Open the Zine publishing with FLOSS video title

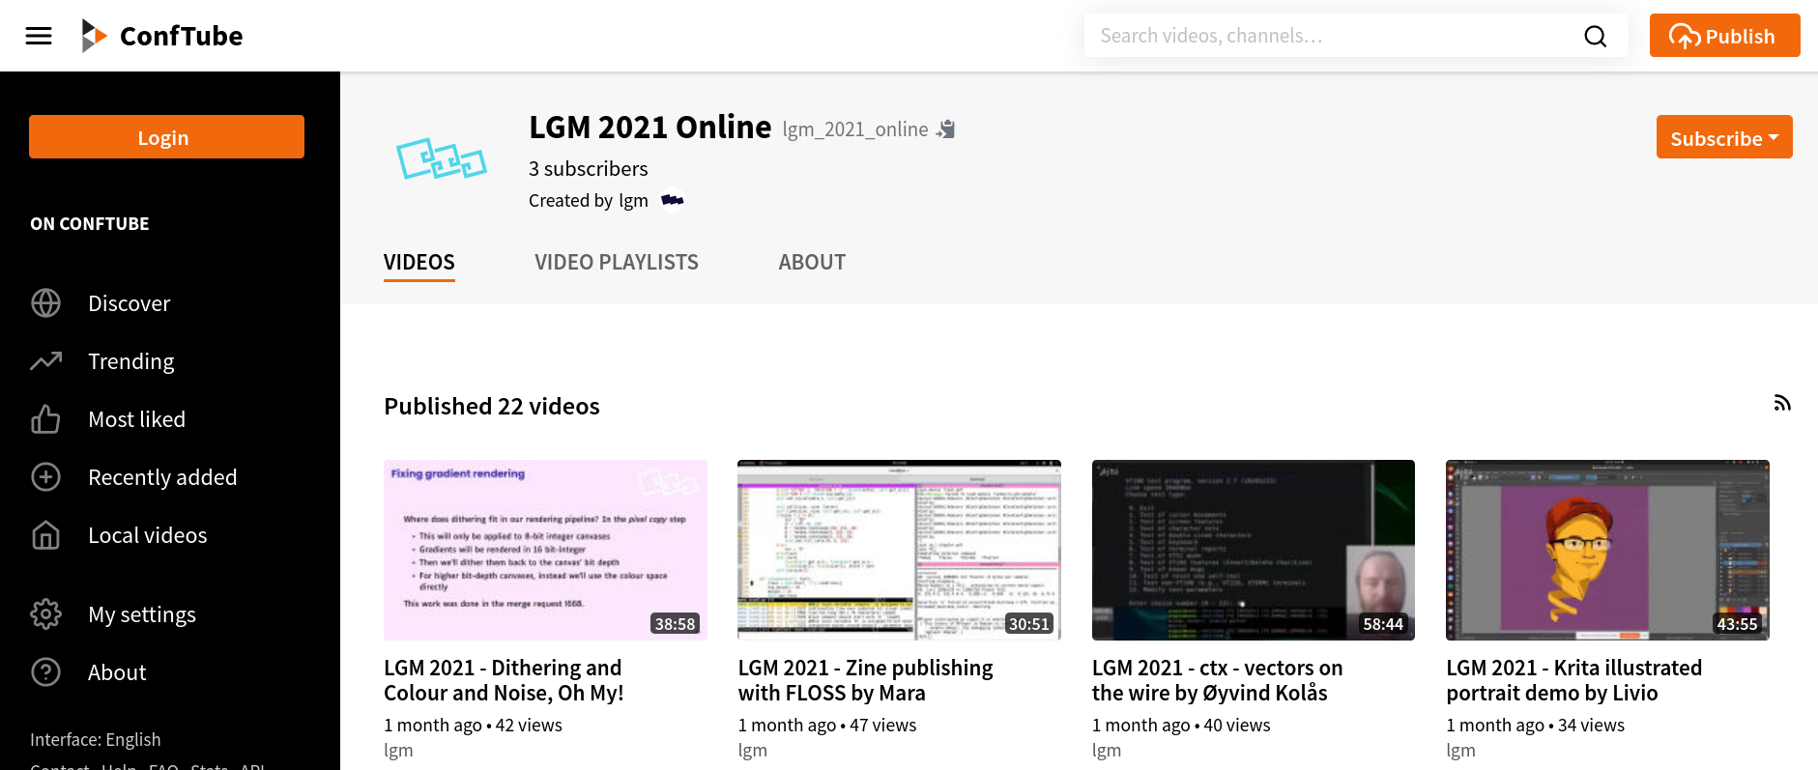(864, 680)
